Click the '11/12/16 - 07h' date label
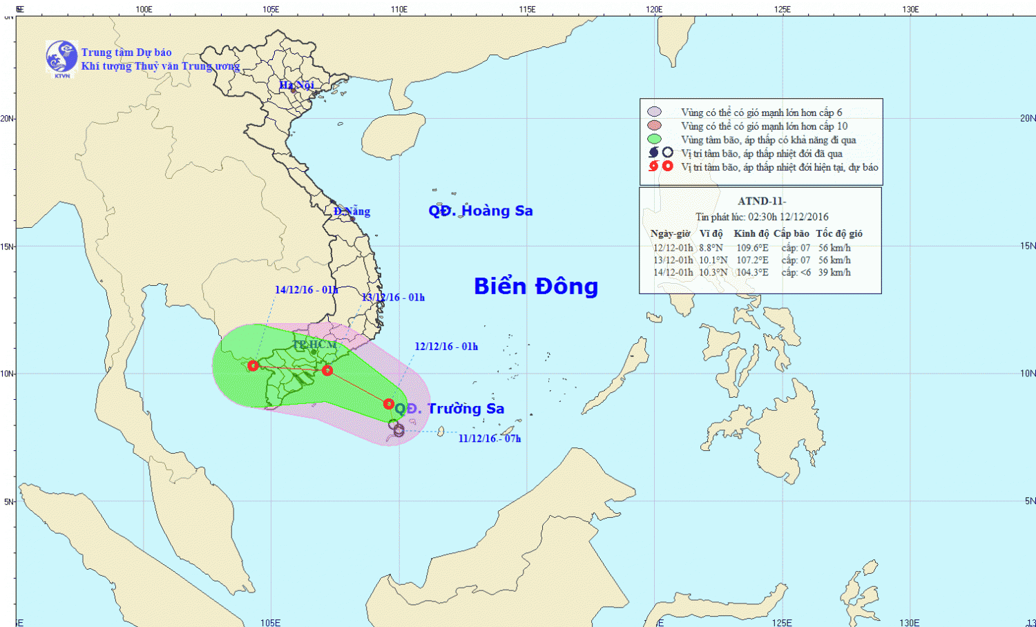Screen dimensions: 1036x627 point(490,438)
